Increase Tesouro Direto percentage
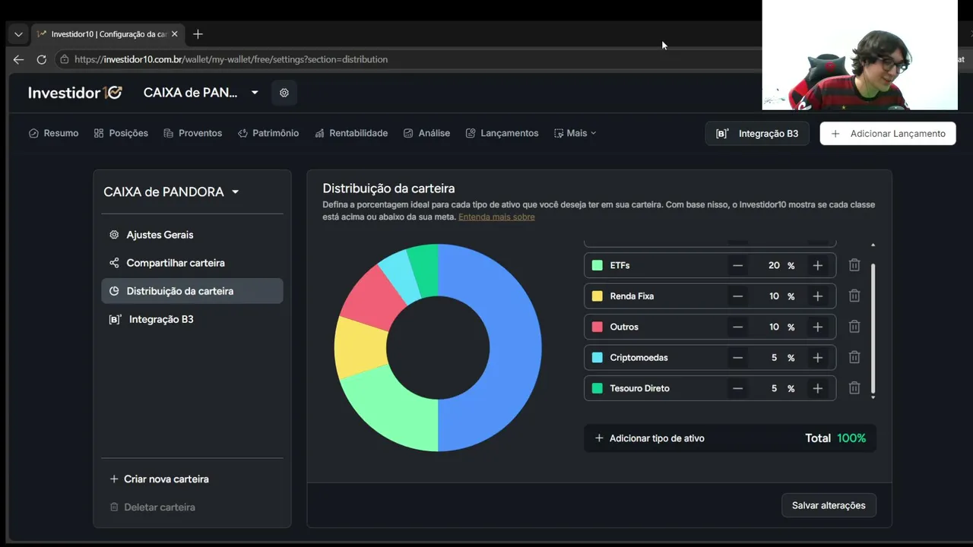 [x=818, y=388]
